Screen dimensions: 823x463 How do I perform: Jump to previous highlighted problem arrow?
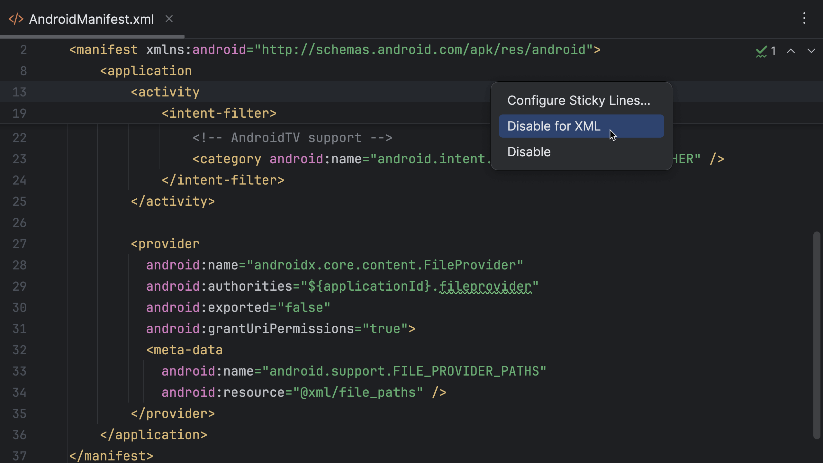(x=791, y=51)
